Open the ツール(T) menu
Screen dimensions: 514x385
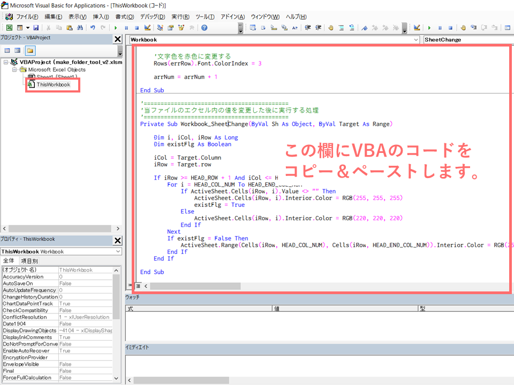pos(205,17)
